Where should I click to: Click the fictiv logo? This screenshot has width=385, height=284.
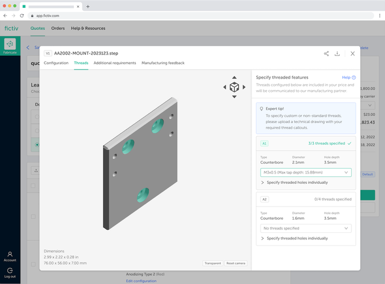[11, 28]
